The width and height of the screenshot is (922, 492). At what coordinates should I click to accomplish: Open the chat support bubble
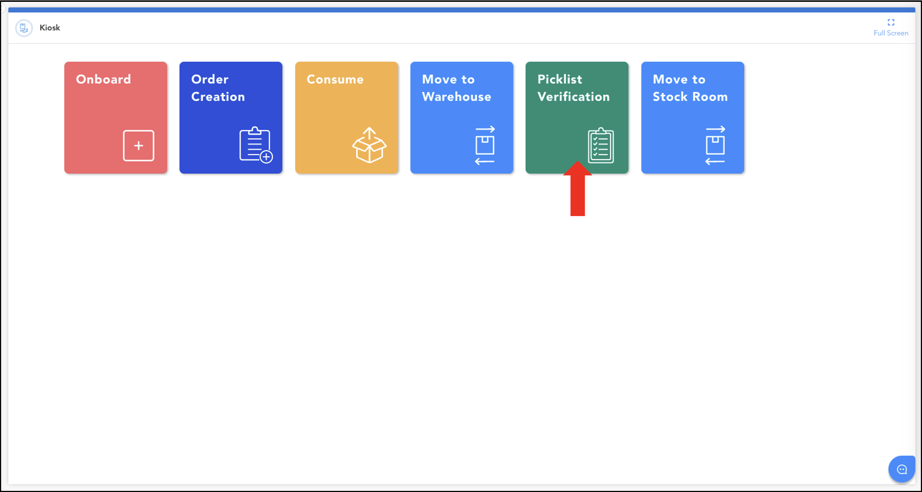point(901,469)
